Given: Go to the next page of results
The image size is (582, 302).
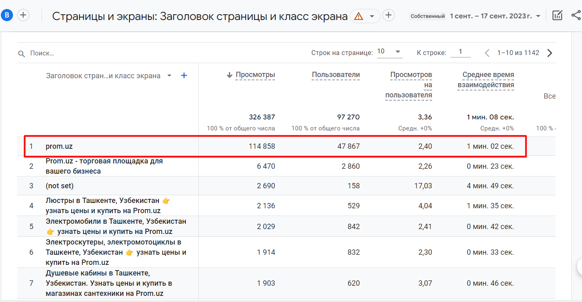Looking at the screenshot, I should 550,53.
